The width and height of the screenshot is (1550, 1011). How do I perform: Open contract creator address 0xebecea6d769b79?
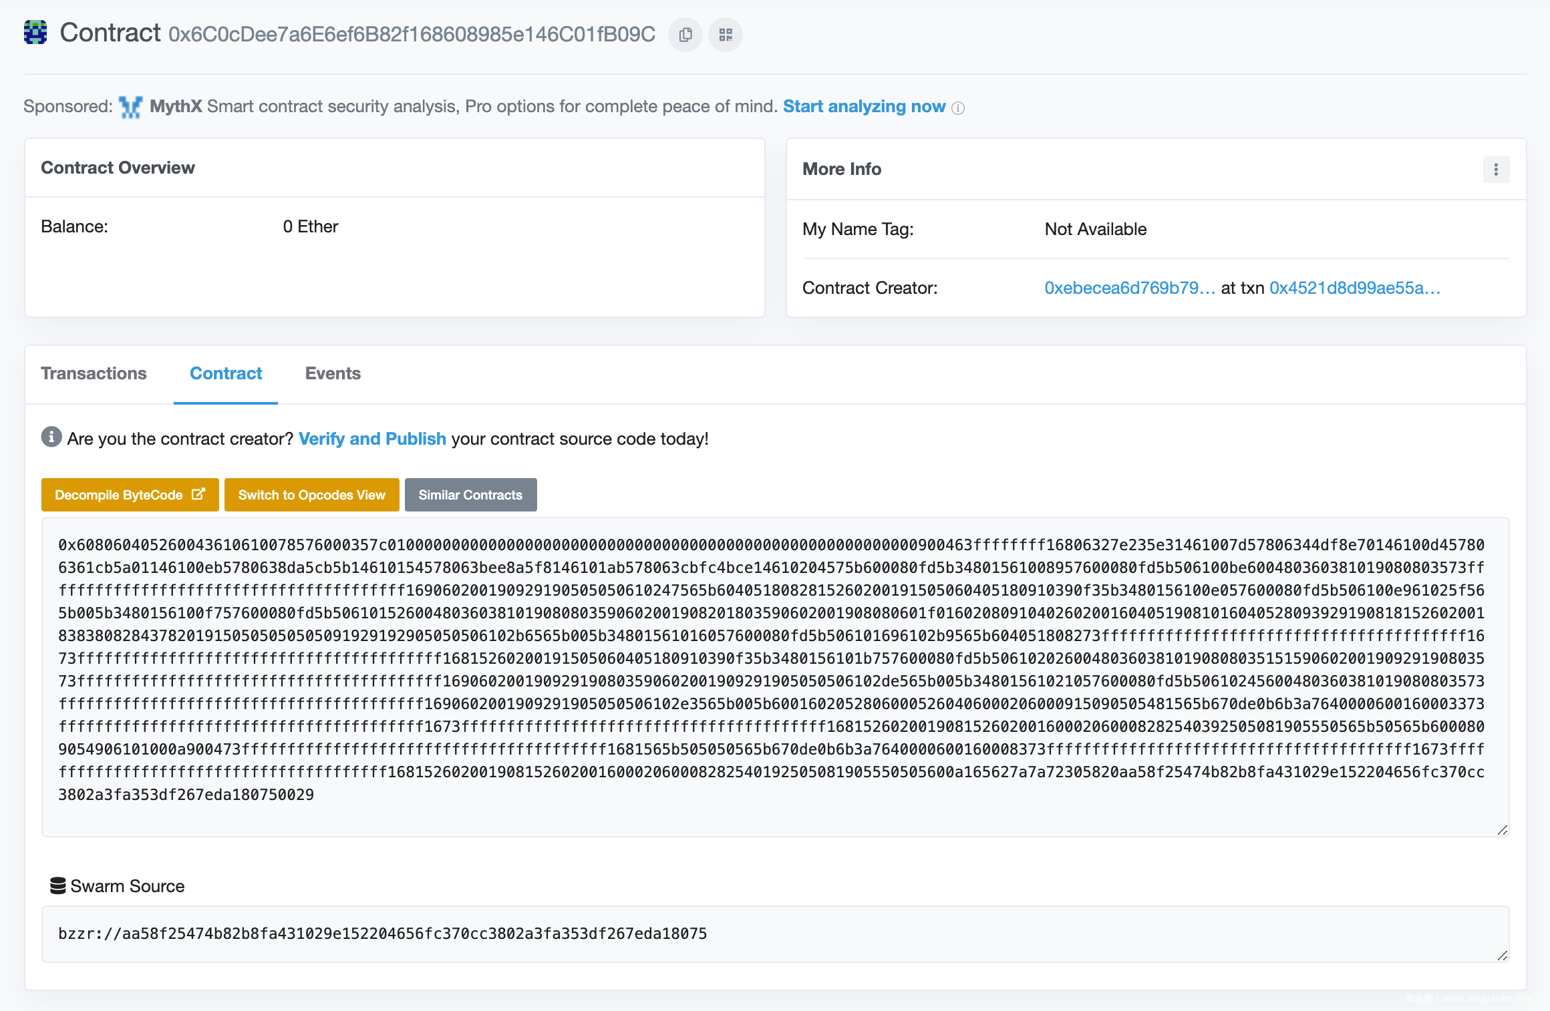1129,288
